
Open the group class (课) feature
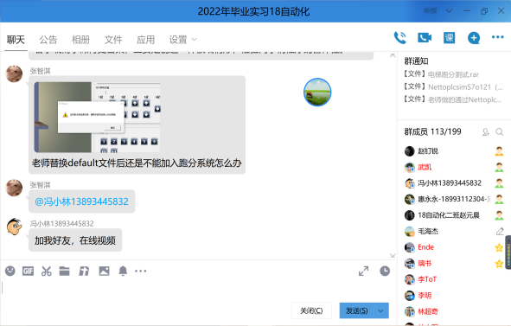[449, 38]
